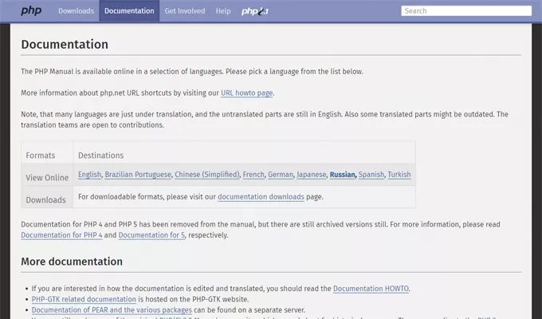Viewport: 542px width, 319px height.
Task: View the manual in Russian
Action: tap(342, 175)
